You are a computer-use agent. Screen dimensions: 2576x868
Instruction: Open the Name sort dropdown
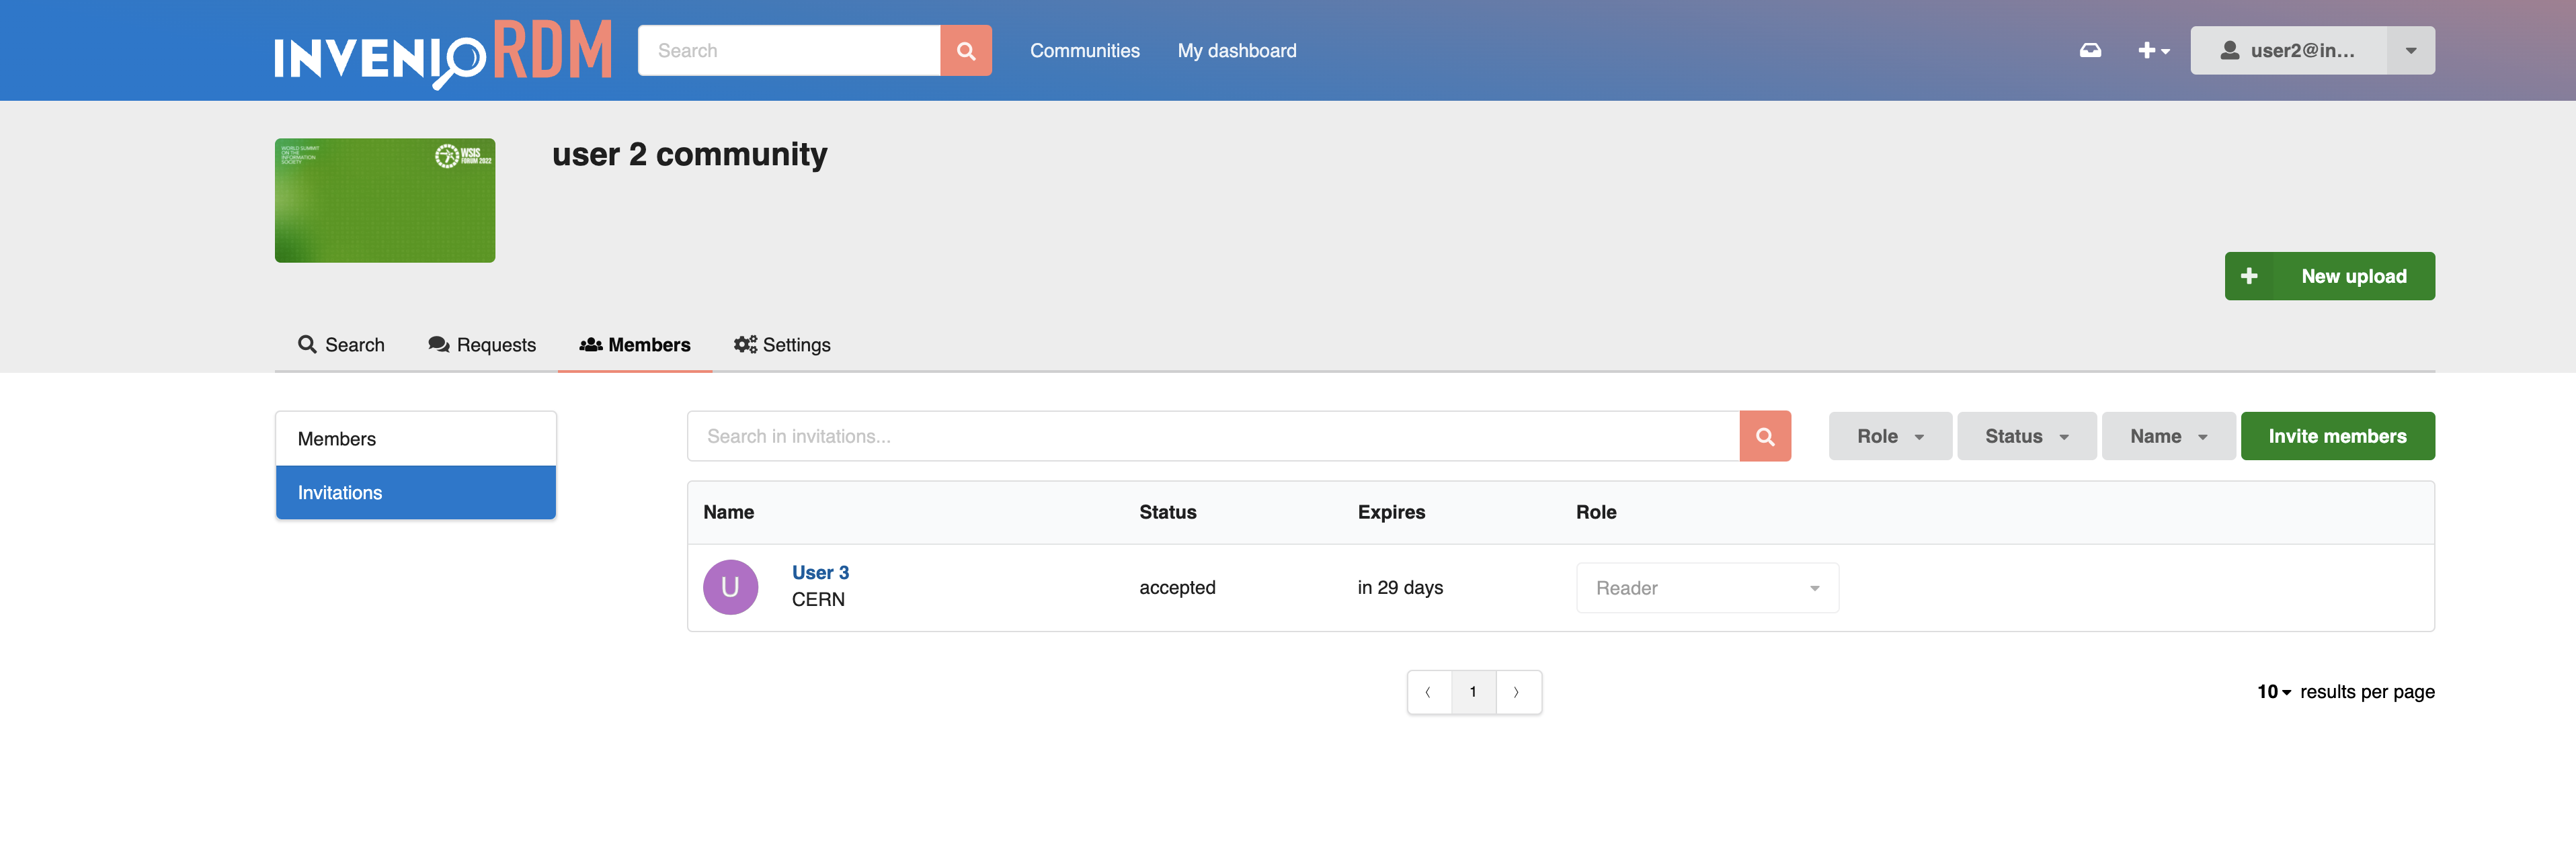(2168, 435)
